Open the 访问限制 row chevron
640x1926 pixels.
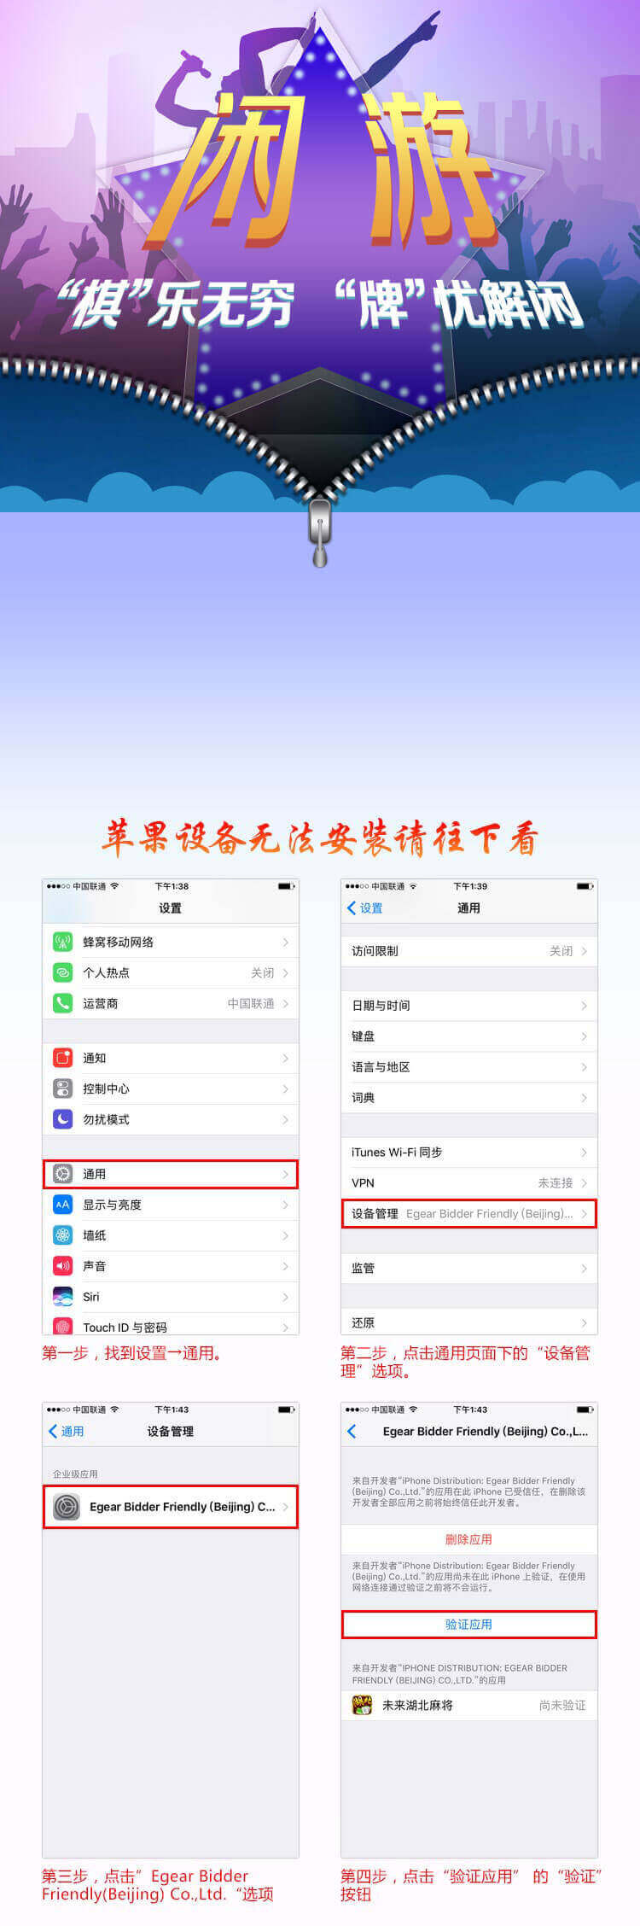pos(585,950)
